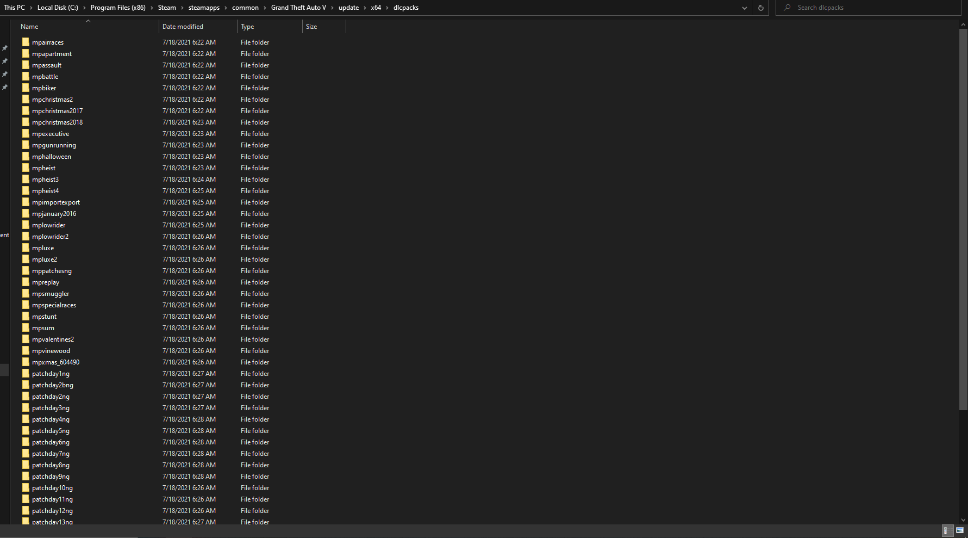Click the scroll down arrow of file list
The image size is (968, 538).
point(963,520)
